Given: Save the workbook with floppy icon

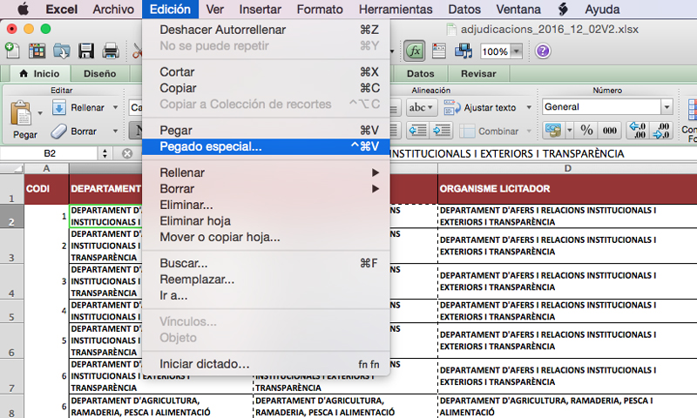Looking at the screenshot, I should pos(85,51).
